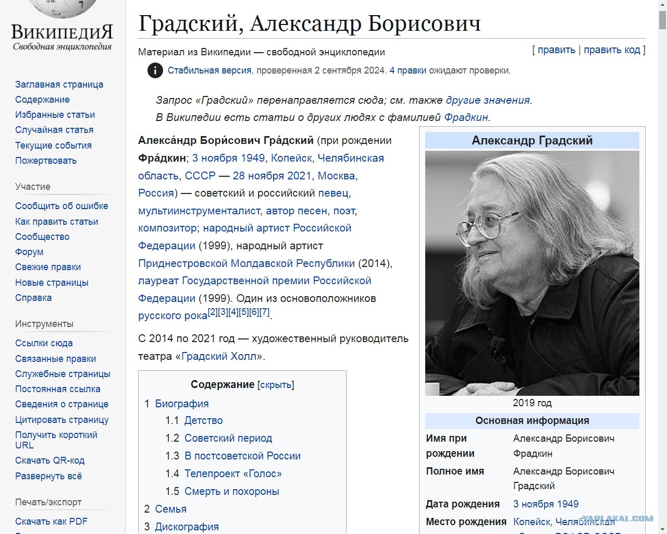Image resolution: width=667 pixels, height=534 pixels.
Task: Open "Дискография" in contents
Action: click(187, 527)
